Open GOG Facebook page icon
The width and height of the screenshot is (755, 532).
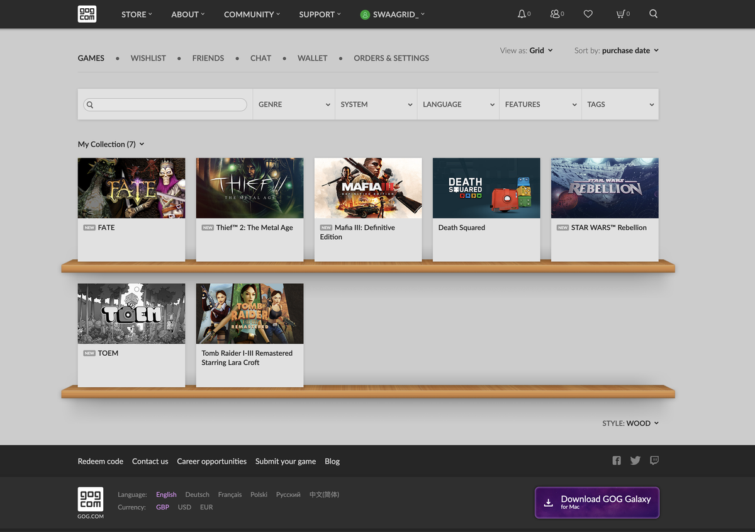617,461
